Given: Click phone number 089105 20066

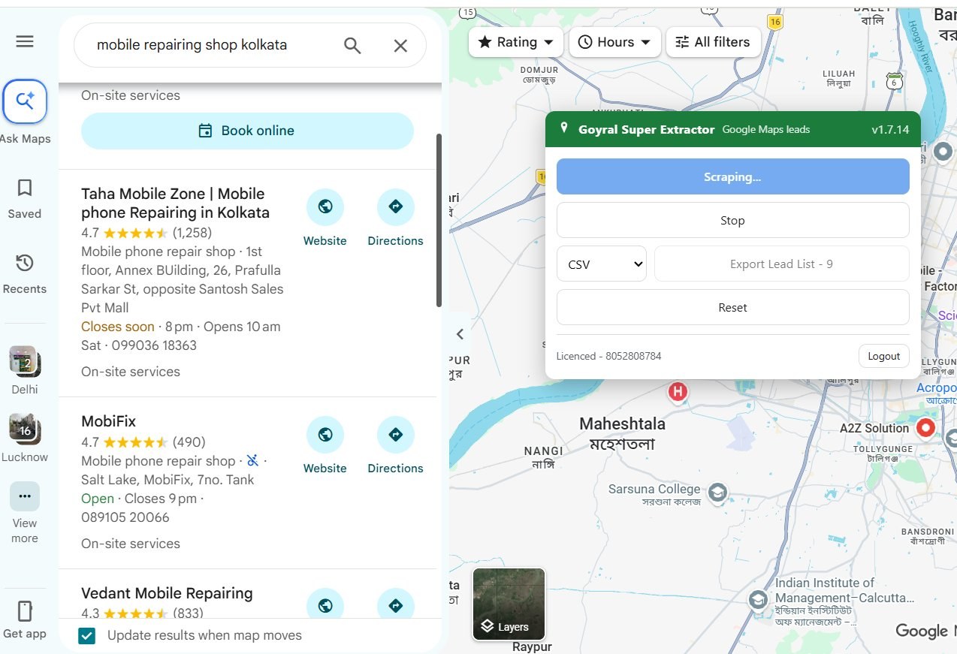Looking at the screenshot, I should (125, 517).
